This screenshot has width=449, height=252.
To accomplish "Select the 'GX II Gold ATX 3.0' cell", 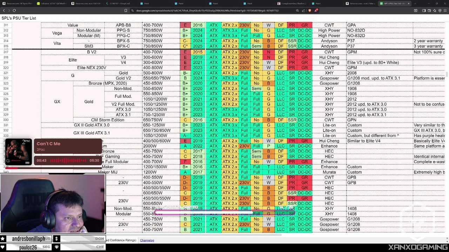I will [x=92, y=125].
